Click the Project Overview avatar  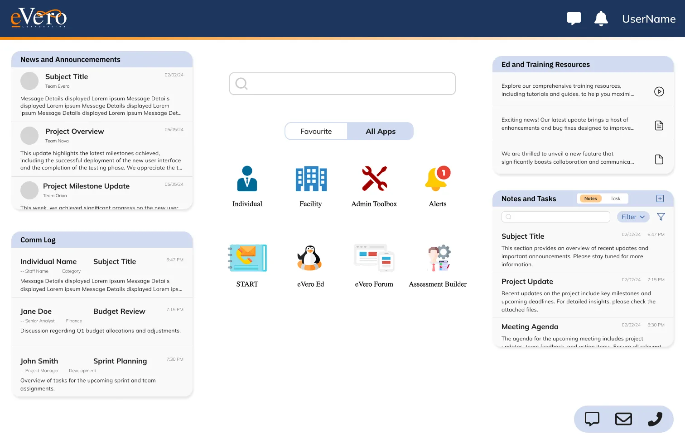29,136
